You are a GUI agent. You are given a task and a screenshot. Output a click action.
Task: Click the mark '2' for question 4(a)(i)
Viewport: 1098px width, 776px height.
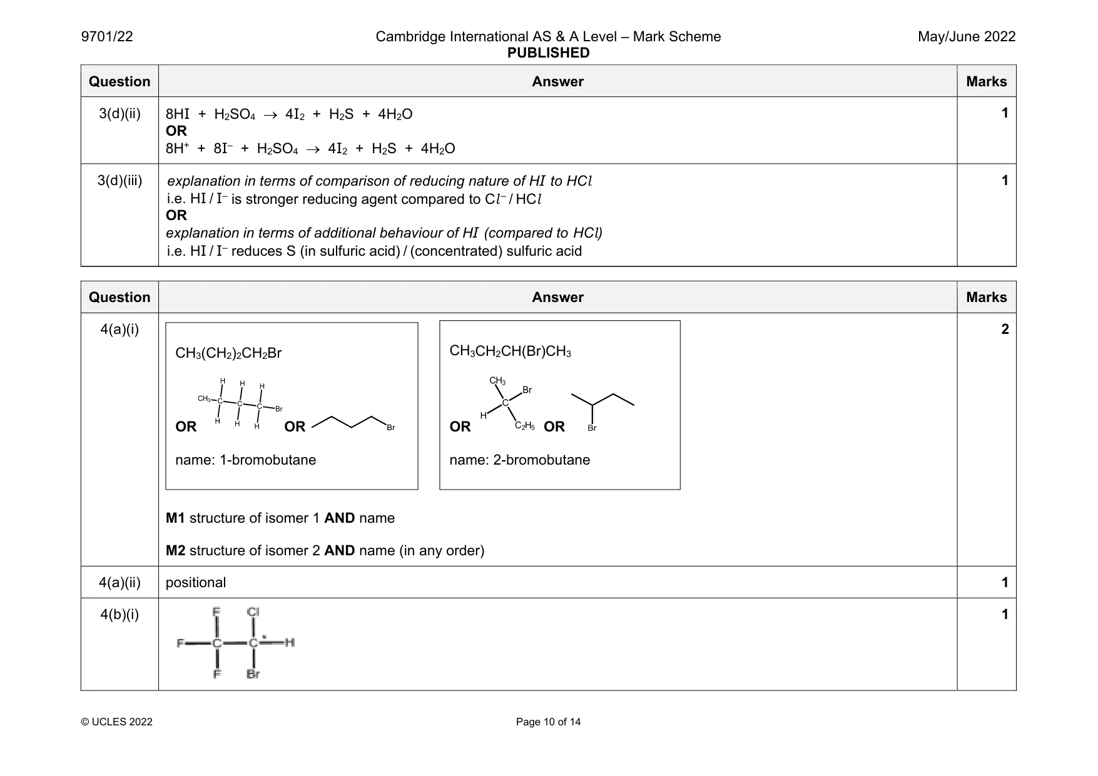pos(1005,329)
